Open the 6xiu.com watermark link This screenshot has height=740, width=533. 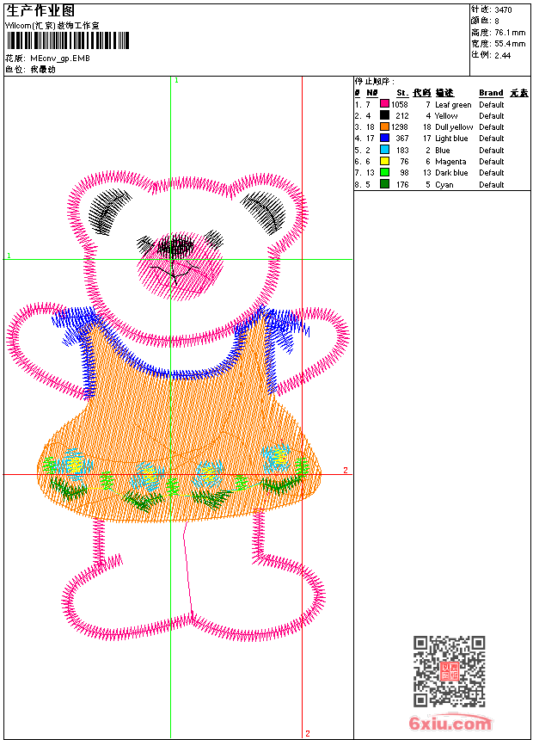450,724
